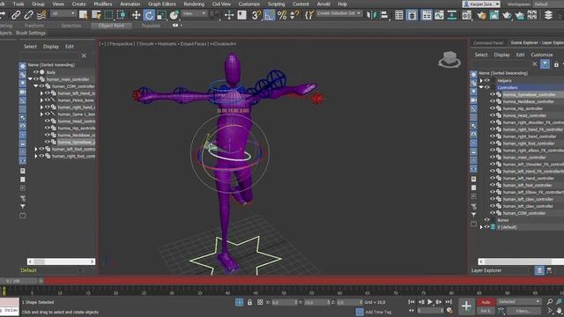The width and height of the screenshot is (564, 317).
Task: Toggle Angle Snap in main toolbar
Action: coord(269,15)
